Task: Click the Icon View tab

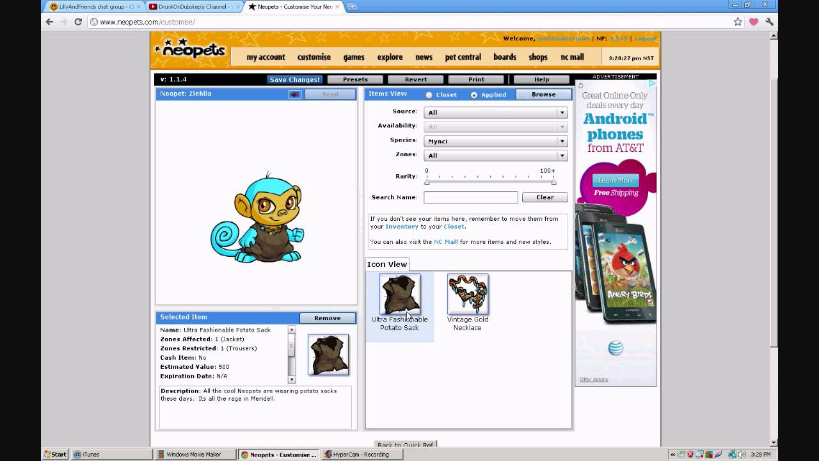Action: point(387,264)
